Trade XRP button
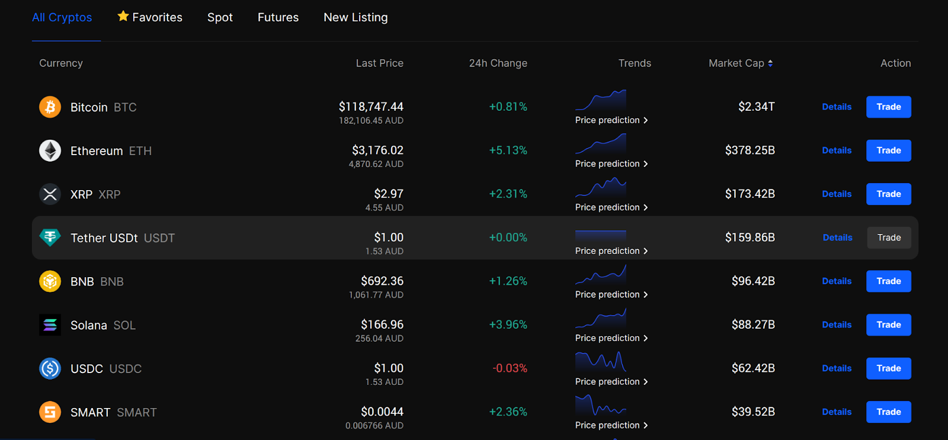 click(x=889, y=194)
